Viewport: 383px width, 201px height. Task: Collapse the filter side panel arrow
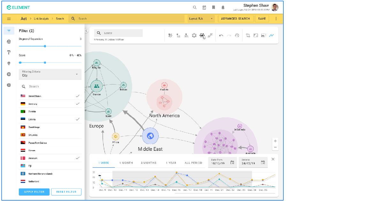pos(86,31)
